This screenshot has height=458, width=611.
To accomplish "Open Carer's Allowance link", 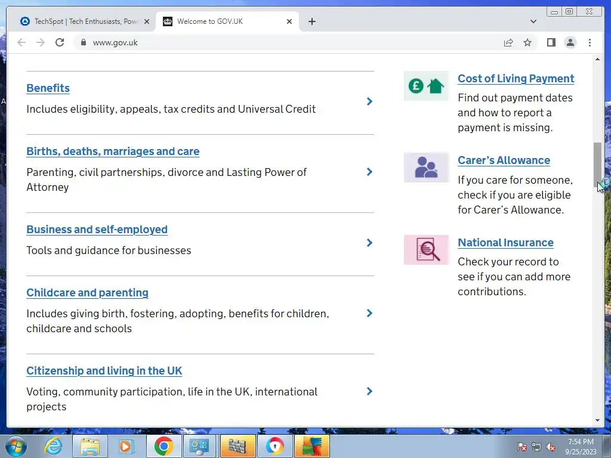I will coord(504,160).
